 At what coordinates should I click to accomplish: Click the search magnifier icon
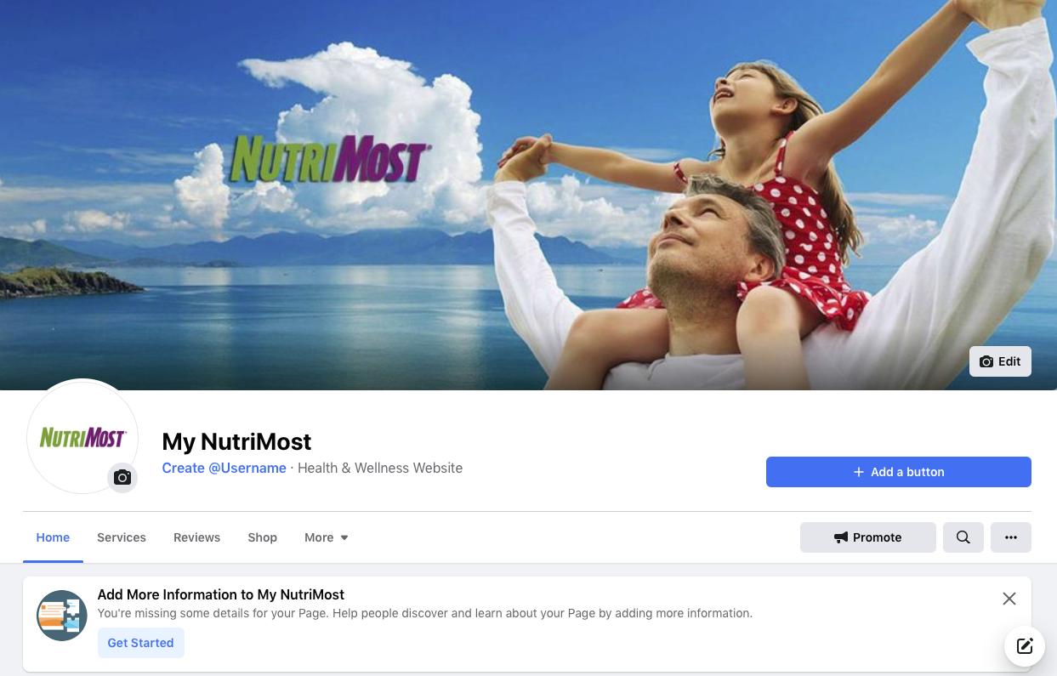pyautogui.click(x=963, y=537)
